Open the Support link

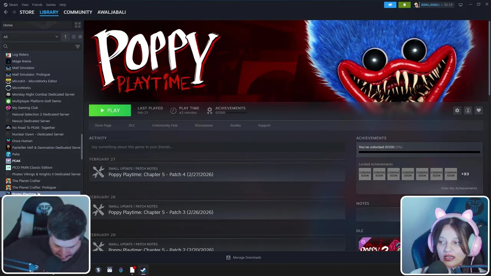[264, 125]
